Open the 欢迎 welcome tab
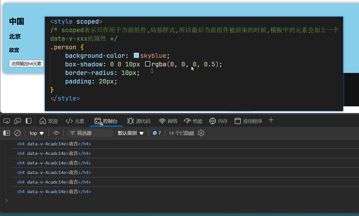Image resolution: width=359 pixels, height=216 pixels. (49, 121)
